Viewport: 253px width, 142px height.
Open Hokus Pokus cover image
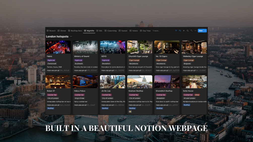pyautogui.click(x=85, y=82)
